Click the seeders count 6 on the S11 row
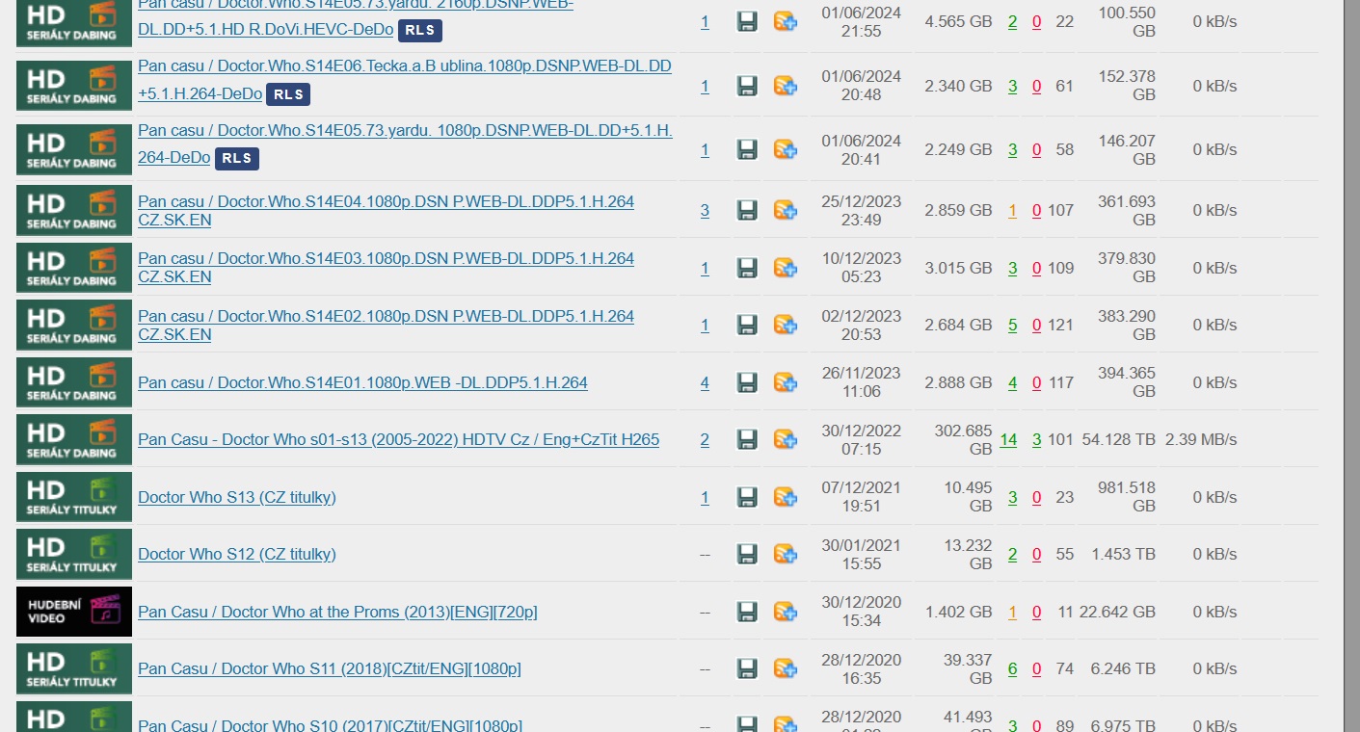 [1012, 668]
